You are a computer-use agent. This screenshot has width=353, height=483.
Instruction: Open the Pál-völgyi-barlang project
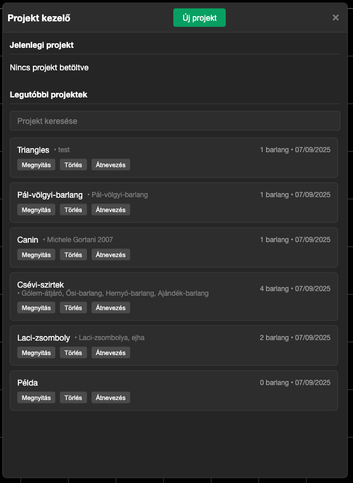pyautogui.click(x=36, y=210)
